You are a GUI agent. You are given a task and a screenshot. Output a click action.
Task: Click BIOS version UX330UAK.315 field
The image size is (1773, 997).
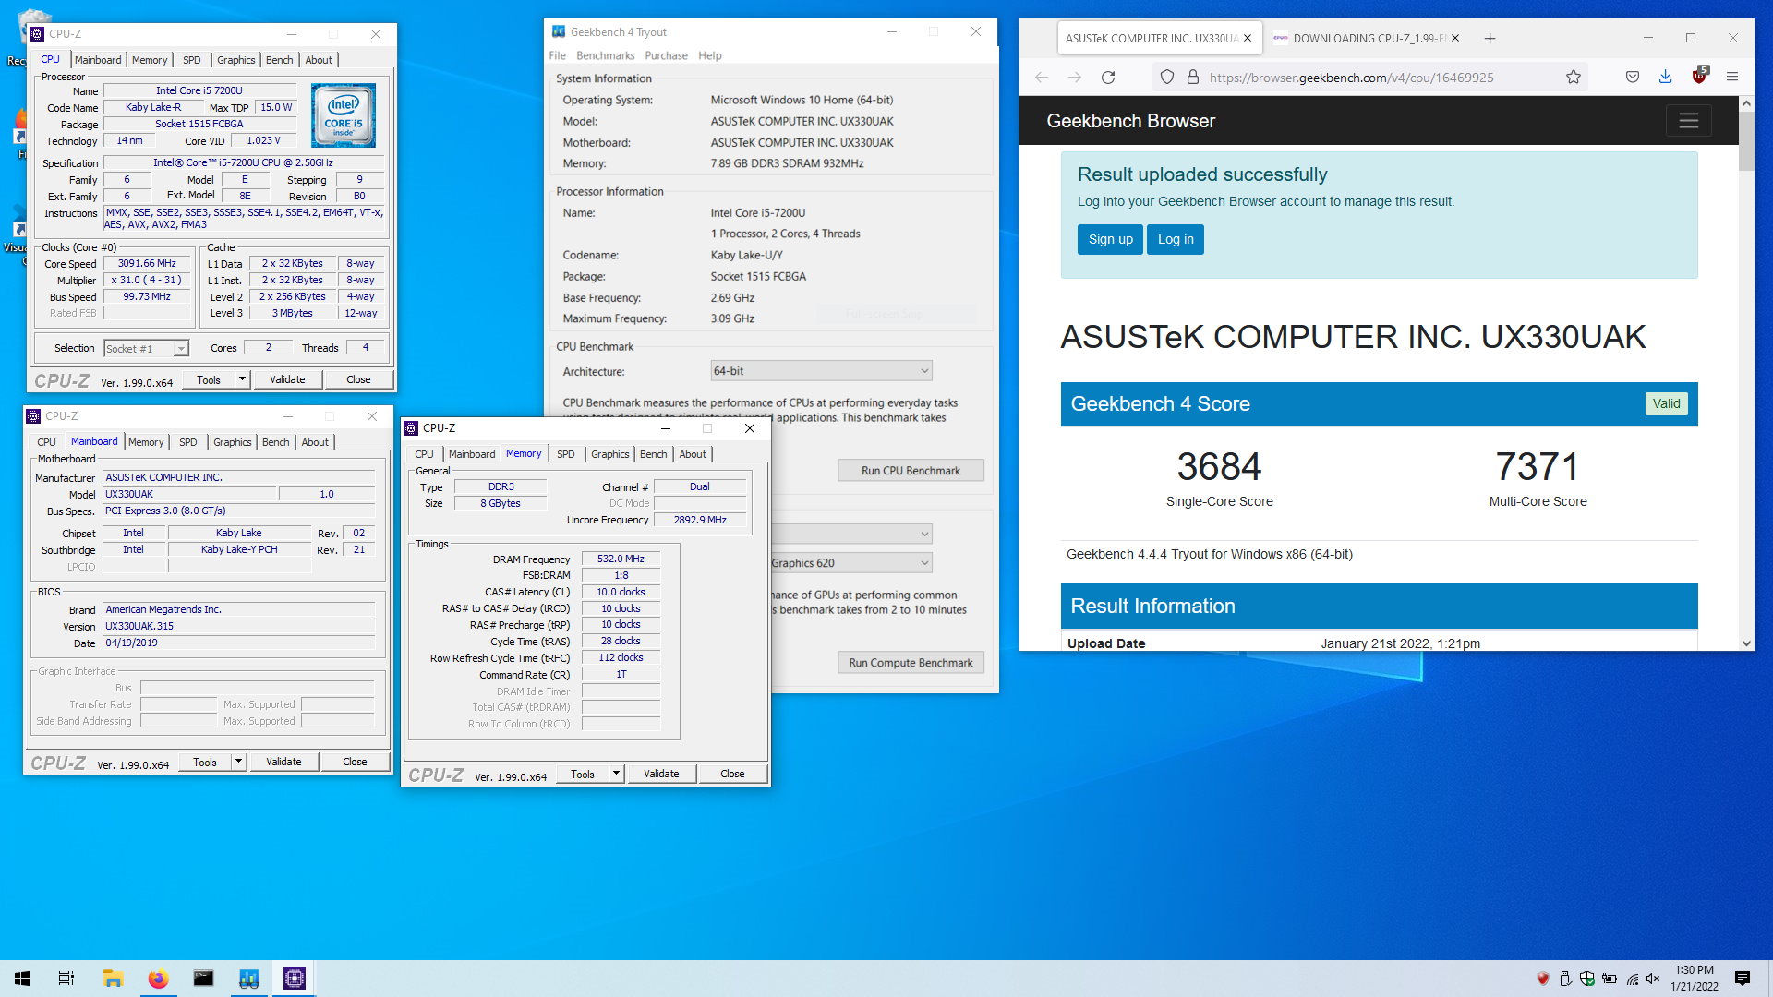(x=239, y=626)
